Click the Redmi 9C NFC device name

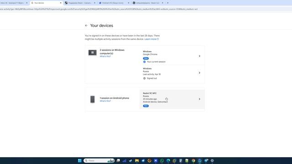pyautogui.click(x=150, y=93)
